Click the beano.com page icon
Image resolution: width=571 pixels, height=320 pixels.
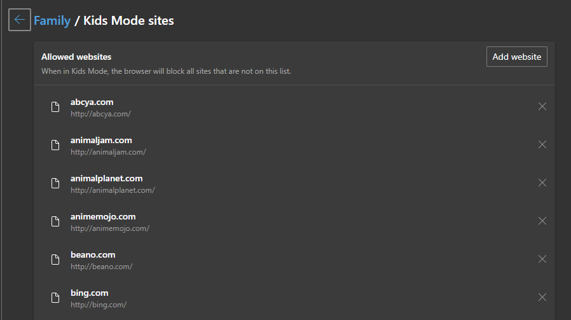tap(55, 260)
